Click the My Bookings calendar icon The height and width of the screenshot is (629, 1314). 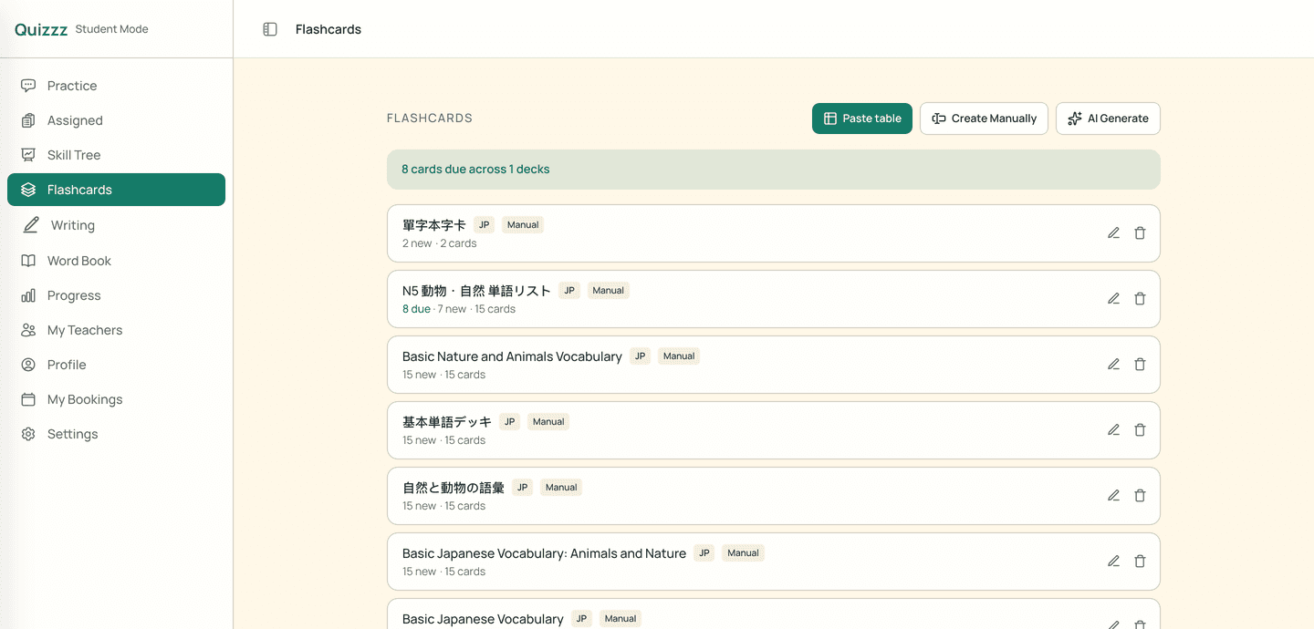[28, 399]
